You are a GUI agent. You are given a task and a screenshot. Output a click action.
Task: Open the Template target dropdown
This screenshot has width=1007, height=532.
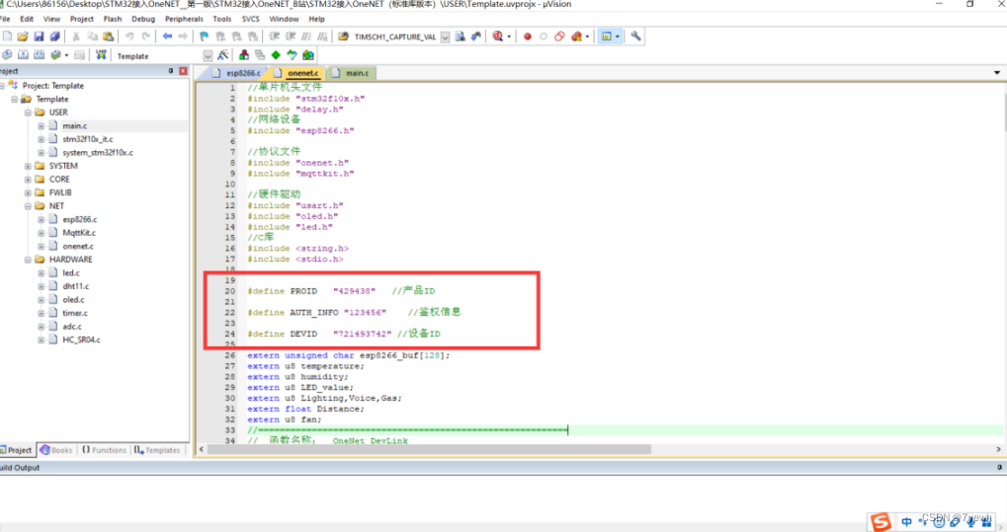point(208,56)
